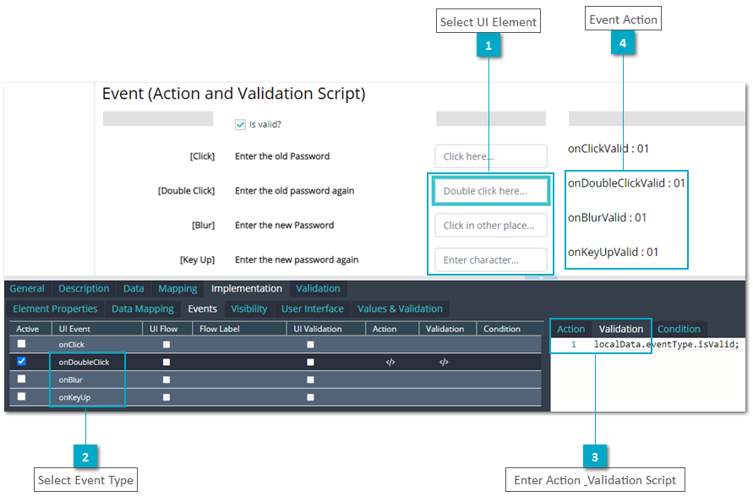Open the Data tab
This screenshot has height=502, width=753.
pyautogui.click(x=134, y=288)
